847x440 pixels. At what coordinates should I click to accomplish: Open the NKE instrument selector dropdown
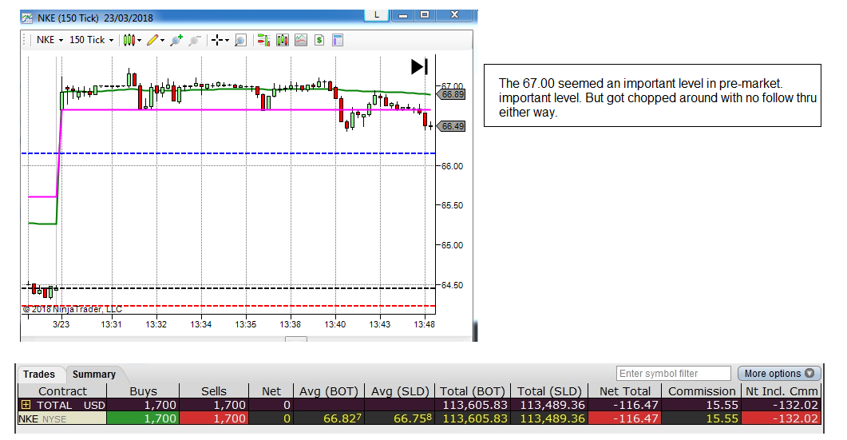49,40
